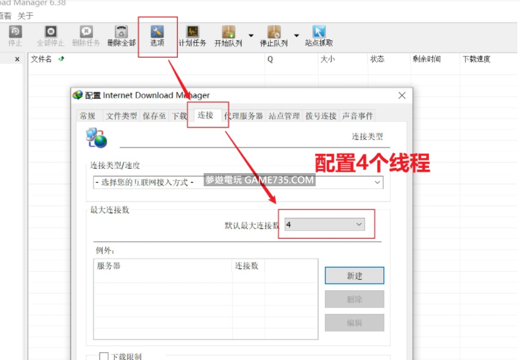Switch to the 保存至 tab

pos(154,116)
